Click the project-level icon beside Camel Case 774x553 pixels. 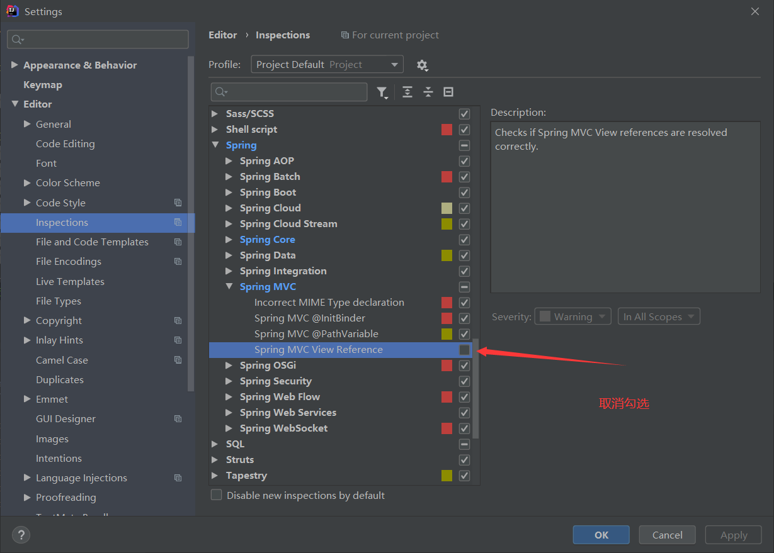(x=178, y=360)
